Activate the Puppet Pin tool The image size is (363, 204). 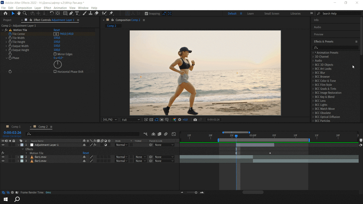click(111, 13)
